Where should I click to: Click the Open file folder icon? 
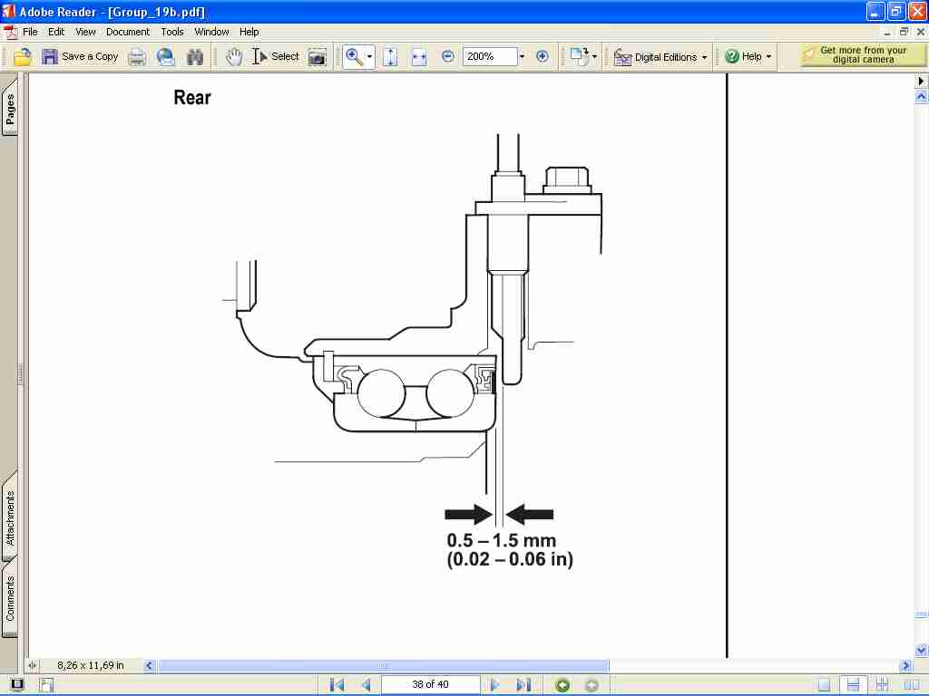[x=23, y=57]
